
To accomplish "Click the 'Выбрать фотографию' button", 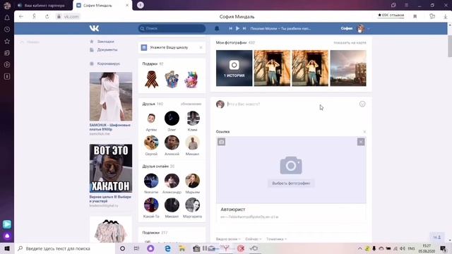I will (291, 183).
